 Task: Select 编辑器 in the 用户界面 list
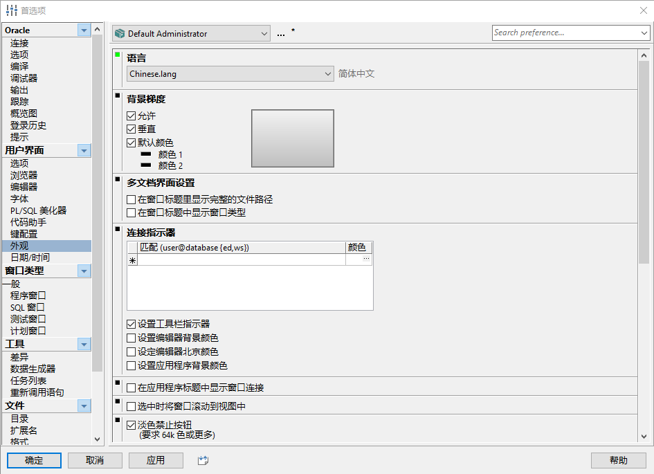pos(24,187)
